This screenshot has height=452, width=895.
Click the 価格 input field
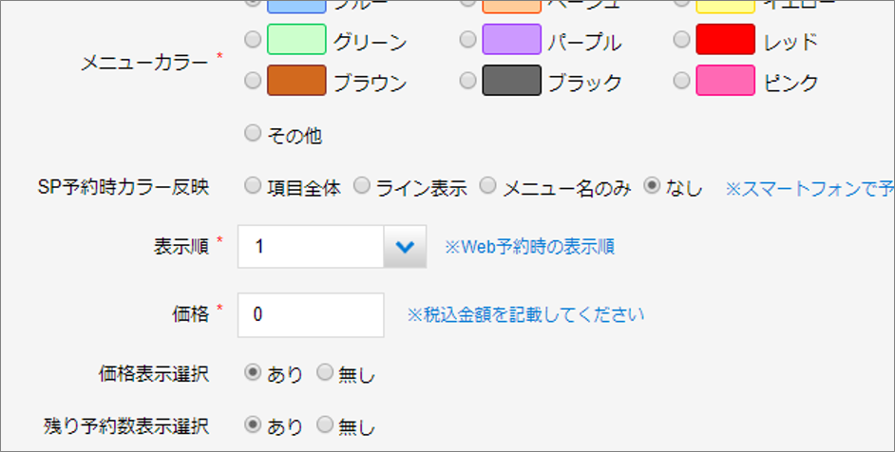coord(310,314)
